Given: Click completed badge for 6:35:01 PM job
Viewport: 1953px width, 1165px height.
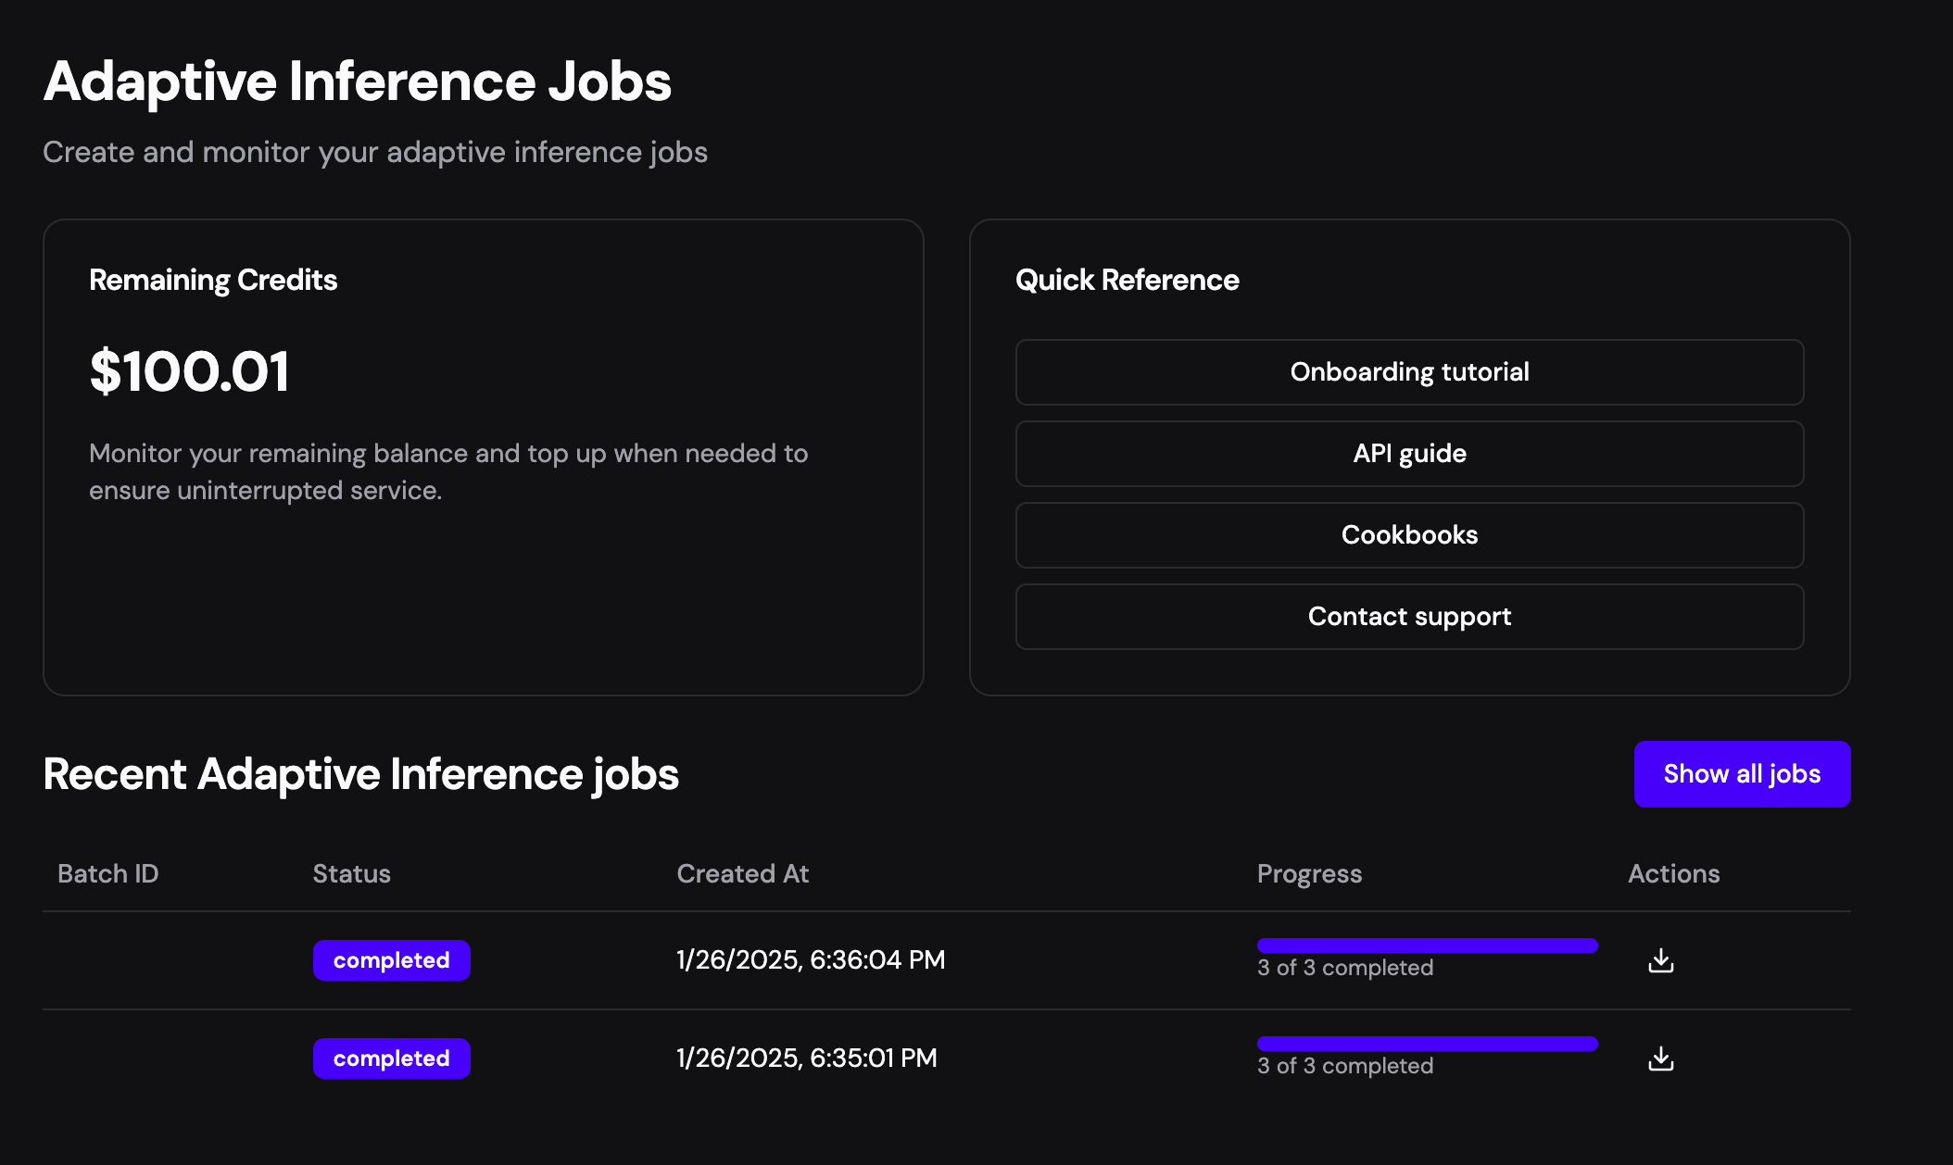Looking at the screenshot, I should pyautogui.click(x=391, y=1059).
